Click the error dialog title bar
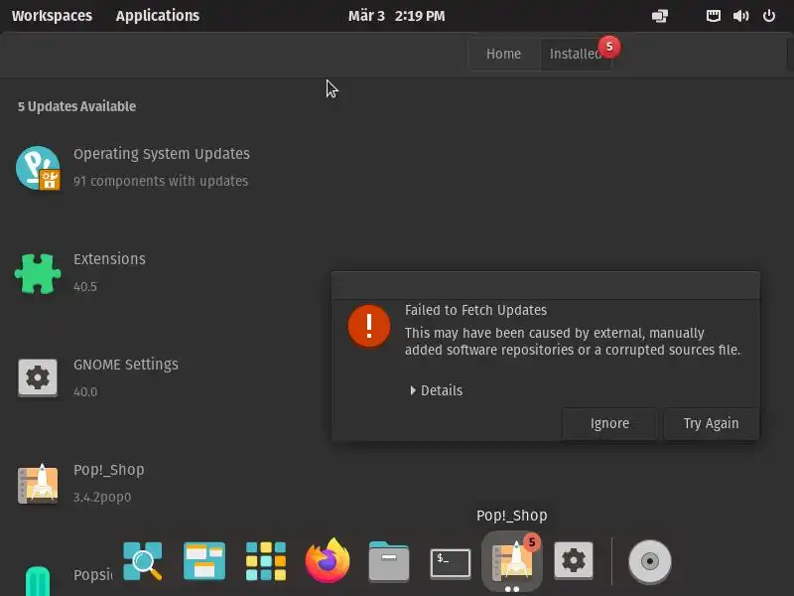Viewport: 794px width, 596px height. click(545, 285)
